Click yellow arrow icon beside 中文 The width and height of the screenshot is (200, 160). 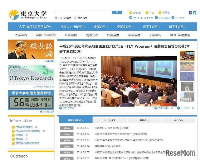147,13
